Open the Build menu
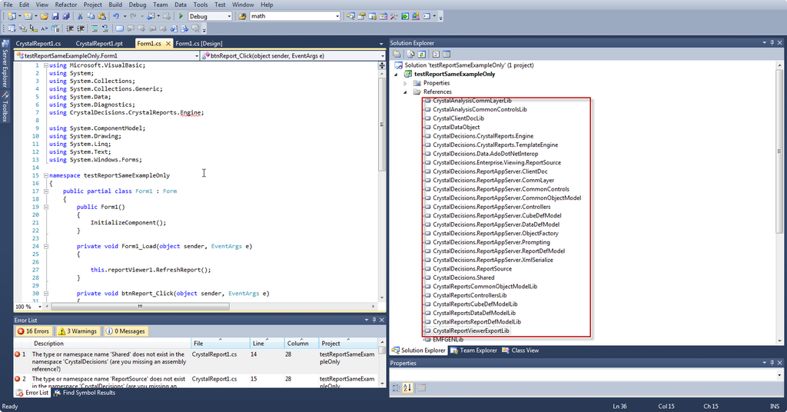Viewport: 787px width, 412px height. pos(115,5)
